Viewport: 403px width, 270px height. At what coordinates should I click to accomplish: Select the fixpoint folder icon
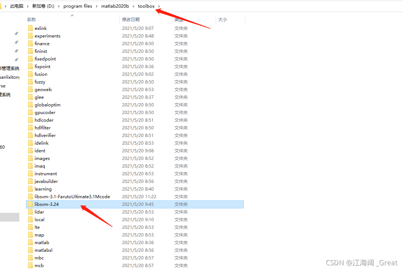(x=30, y=67)
